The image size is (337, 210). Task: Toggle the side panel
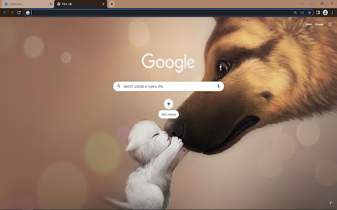[x=318, y=13]
